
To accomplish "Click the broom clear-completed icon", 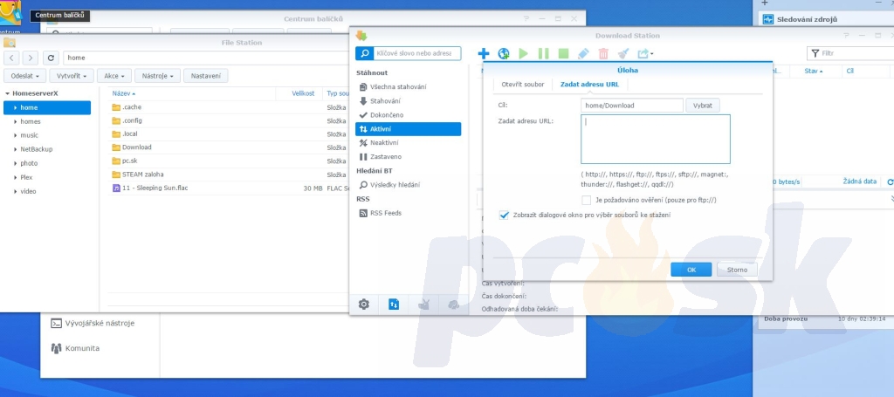I will 623,53.
